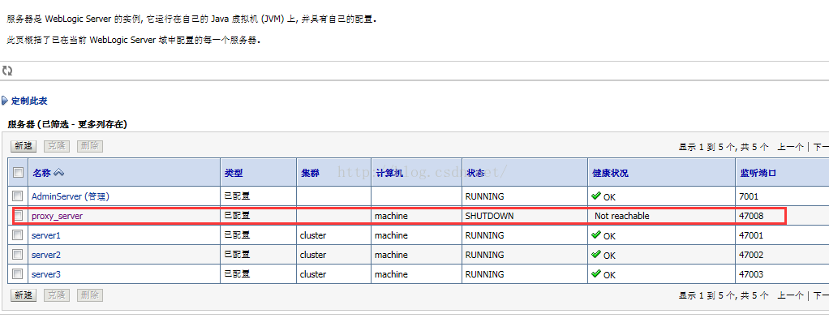Toggle the select-all checkbox in header row
829x327 pixels.
(18, 173)
